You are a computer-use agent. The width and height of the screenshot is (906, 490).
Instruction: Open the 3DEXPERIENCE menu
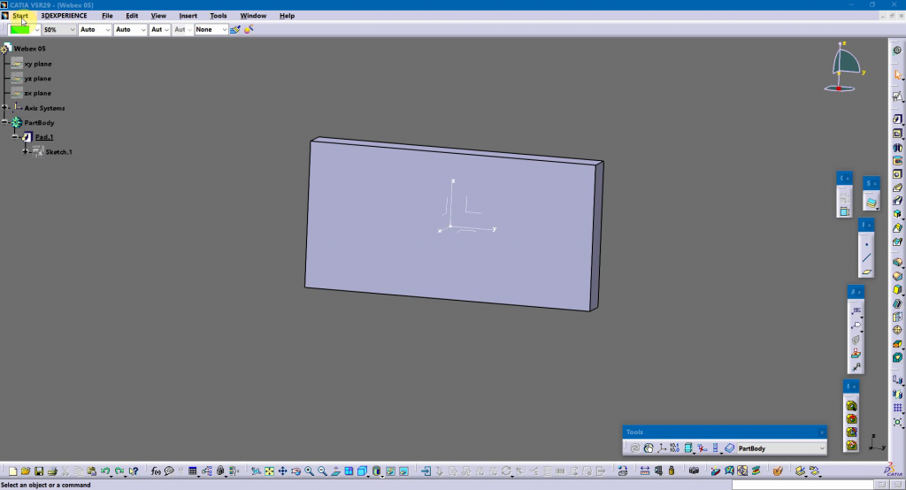tap(64, 16)
